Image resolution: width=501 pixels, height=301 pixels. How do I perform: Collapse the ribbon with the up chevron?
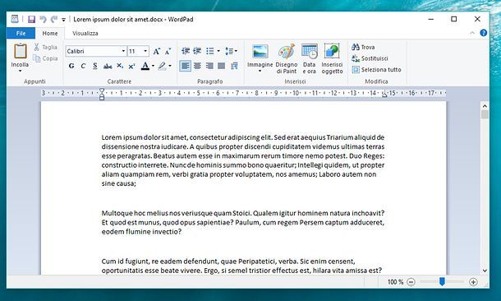tap(472, 33)
